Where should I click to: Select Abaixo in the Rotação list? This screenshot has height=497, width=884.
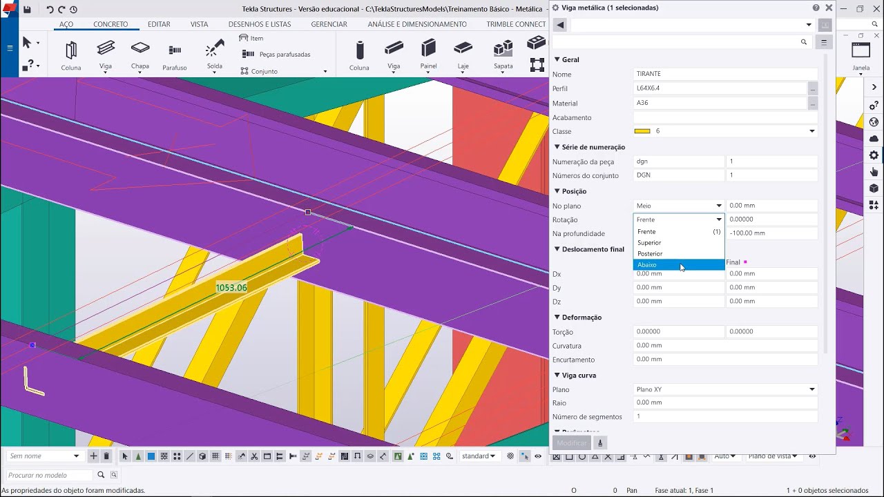[x=678, y=265]
